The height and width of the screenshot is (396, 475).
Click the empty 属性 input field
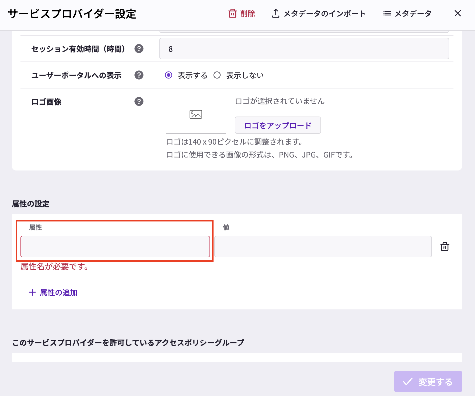tap(115, 246)
